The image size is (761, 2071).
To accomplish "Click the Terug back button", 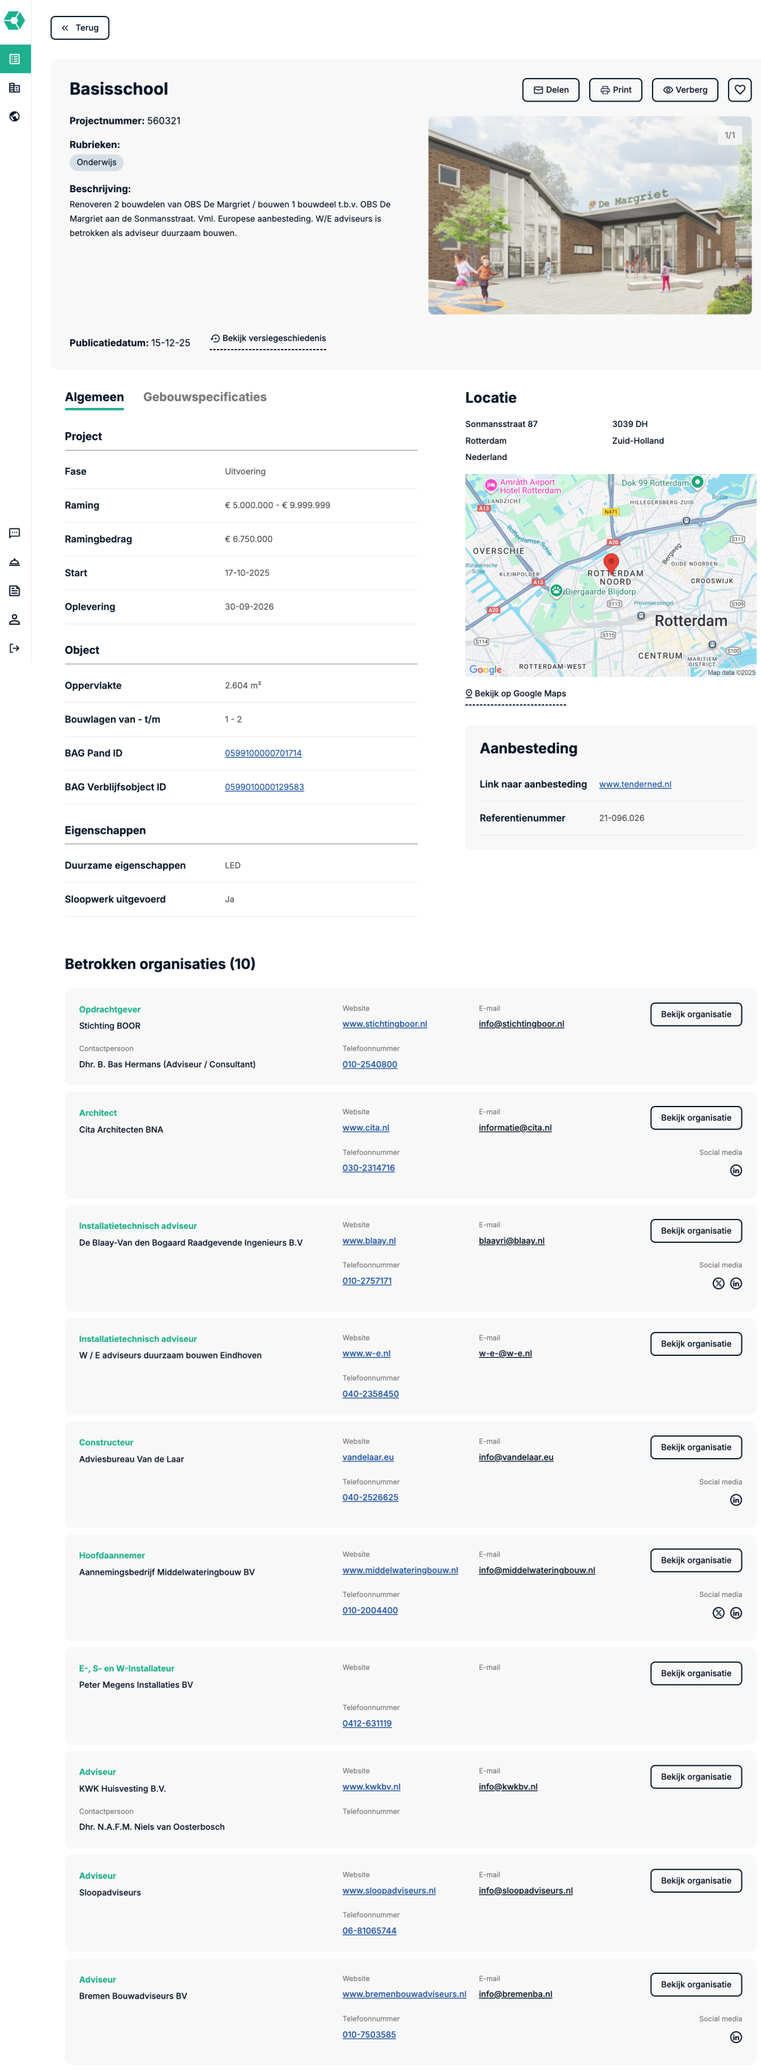I will [79, 28].
